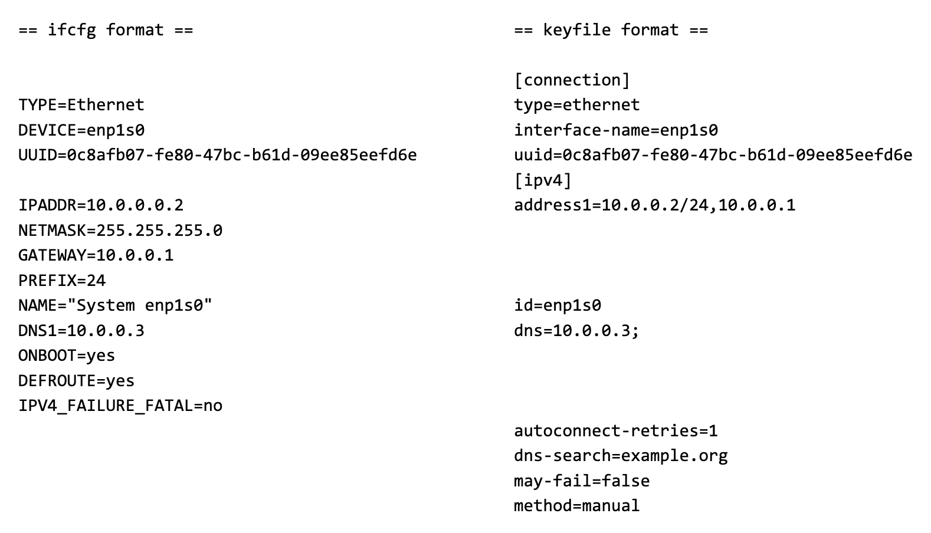
Task: Select the DEVICE=enp1s0 line
Action: click(x=81, y=130)
